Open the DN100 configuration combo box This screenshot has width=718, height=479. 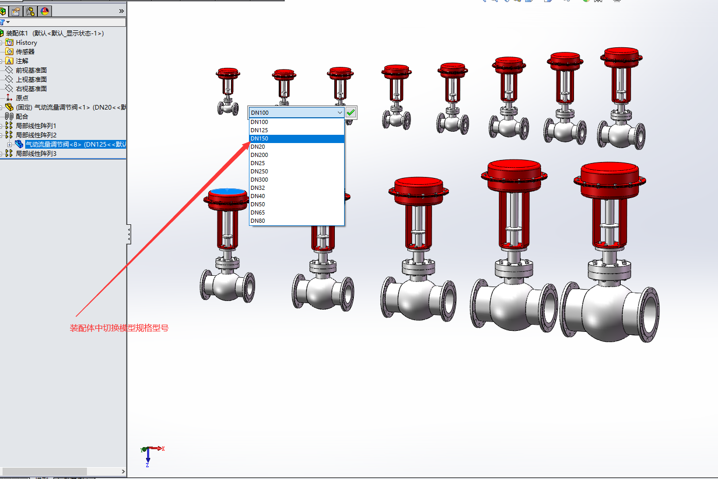296,113
